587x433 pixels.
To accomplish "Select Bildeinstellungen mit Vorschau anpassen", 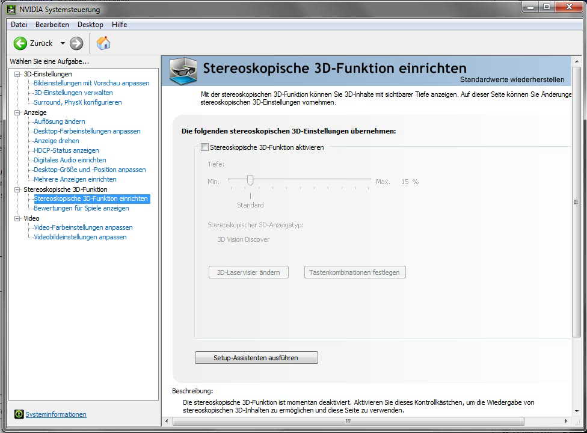I will (x=91, y=83).
